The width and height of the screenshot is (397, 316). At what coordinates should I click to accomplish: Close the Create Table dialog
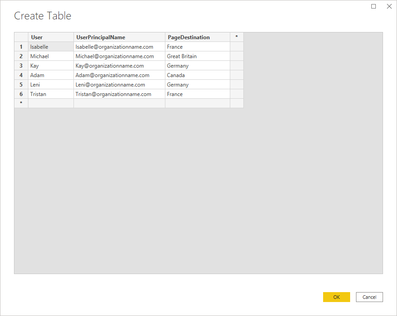[389, 6]
